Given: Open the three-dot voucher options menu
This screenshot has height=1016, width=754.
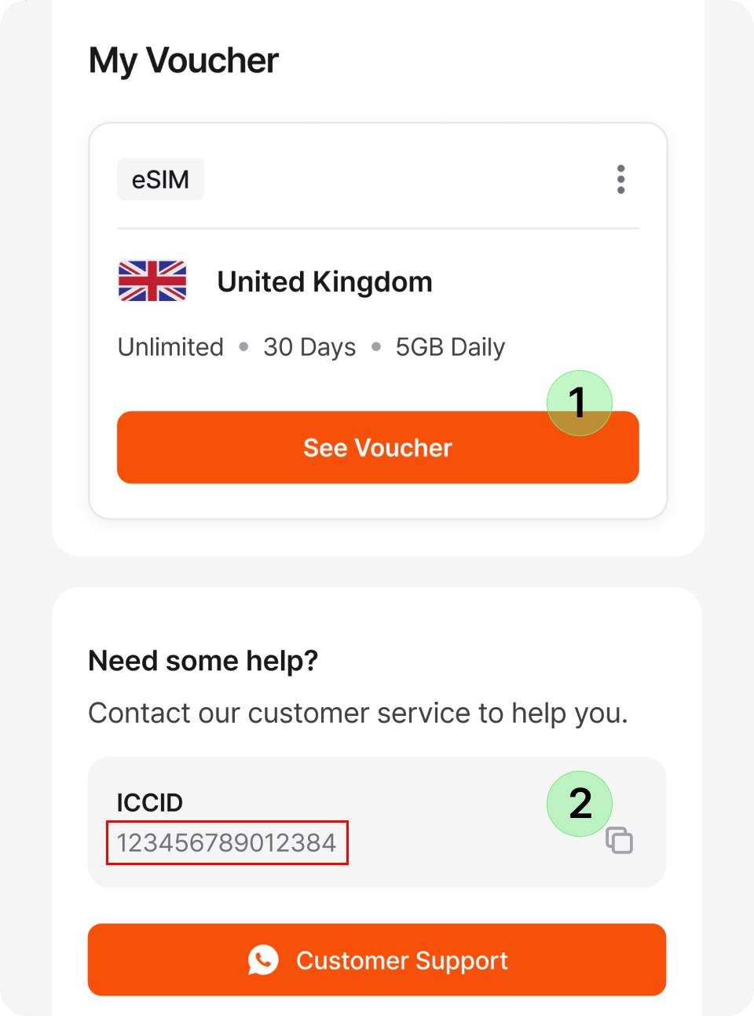Looking at the screenshot, I should 620,179.
